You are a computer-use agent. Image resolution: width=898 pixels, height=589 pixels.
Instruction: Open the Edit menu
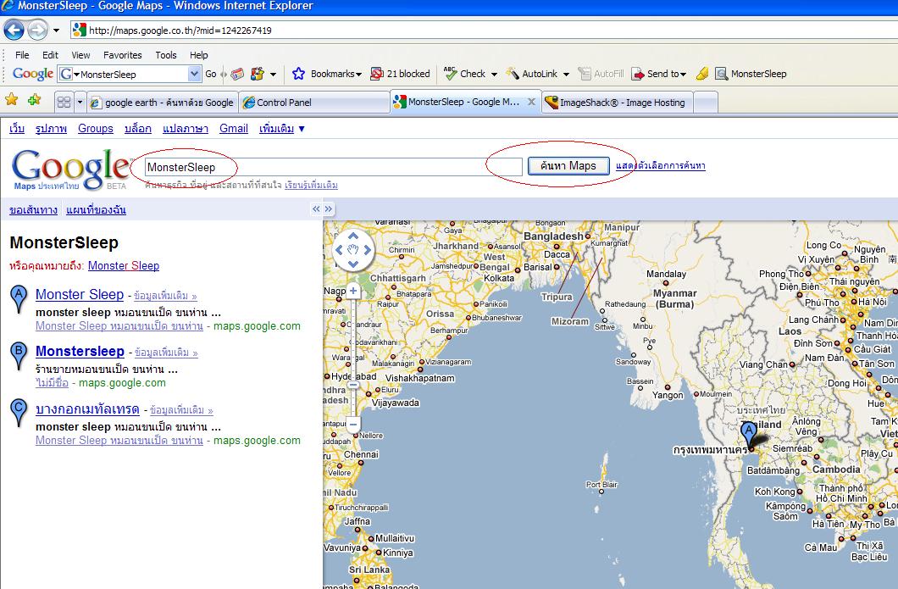pyautogui.click(x=50, y=55)
